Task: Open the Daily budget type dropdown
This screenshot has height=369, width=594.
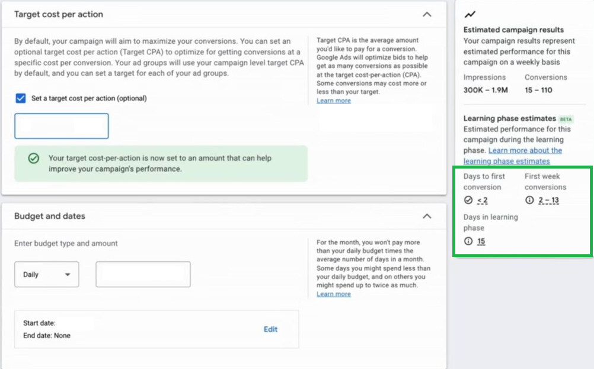Action: [x=46, y=274]
